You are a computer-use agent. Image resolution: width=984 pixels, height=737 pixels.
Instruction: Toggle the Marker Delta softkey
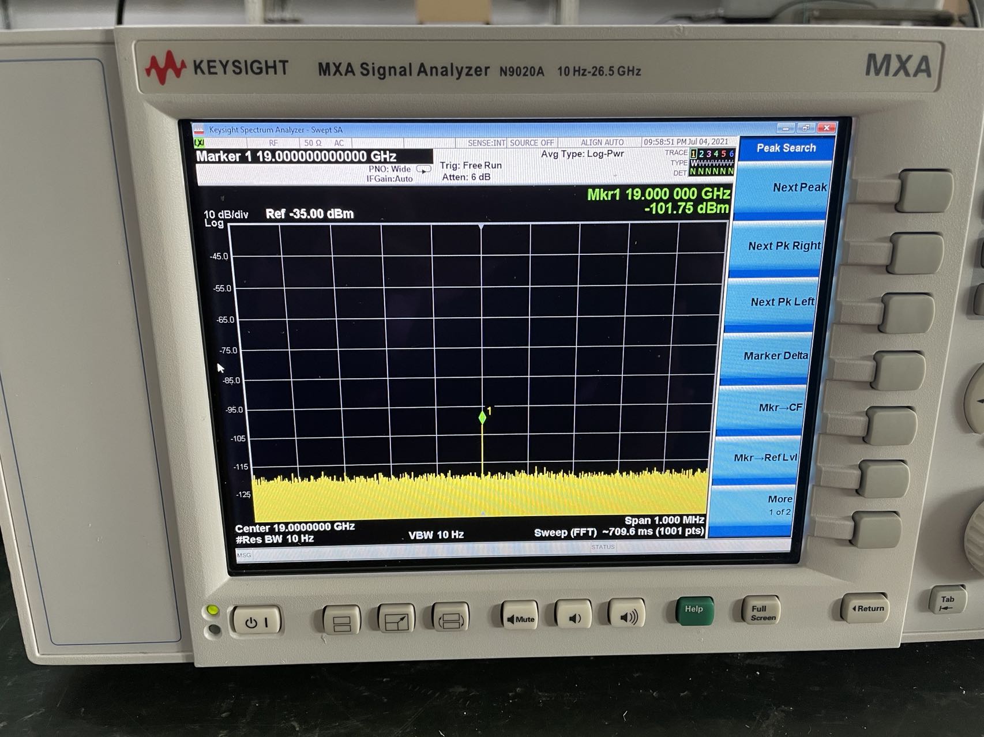click(775, 356)
